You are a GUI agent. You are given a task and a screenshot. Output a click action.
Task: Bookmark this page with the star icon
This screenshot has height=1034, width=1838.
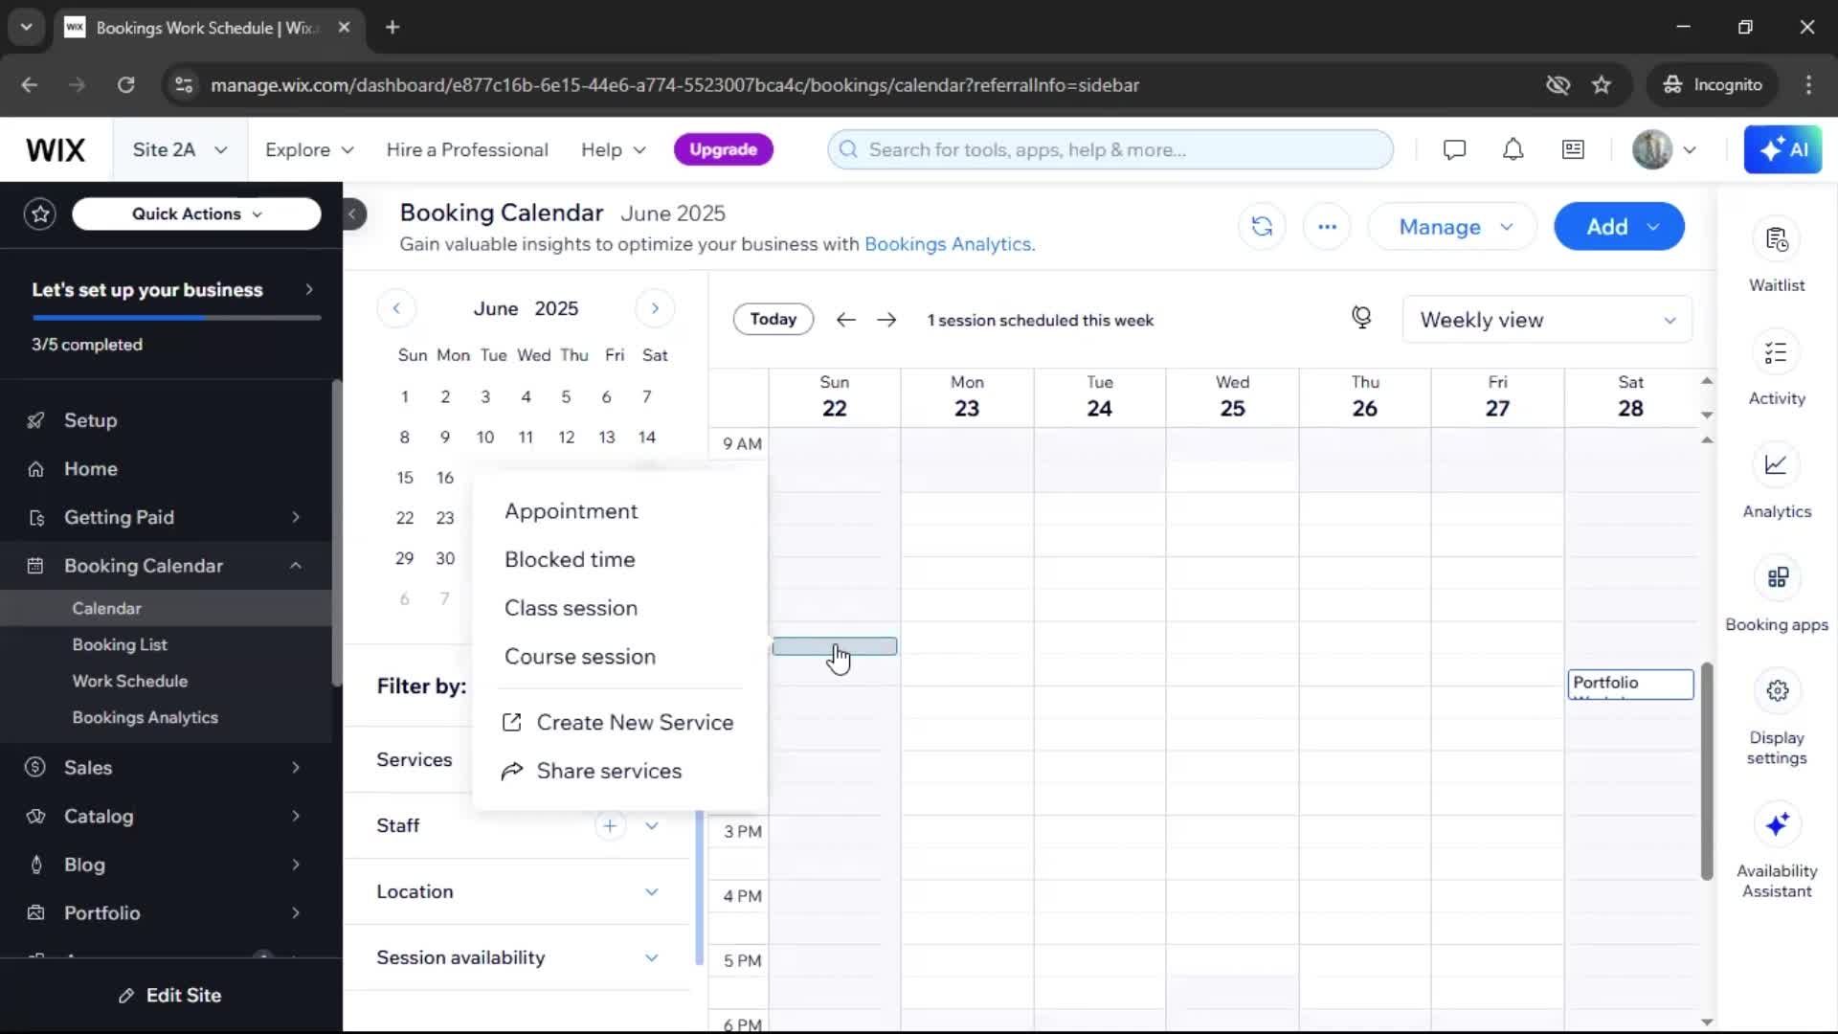(1602, 84)
